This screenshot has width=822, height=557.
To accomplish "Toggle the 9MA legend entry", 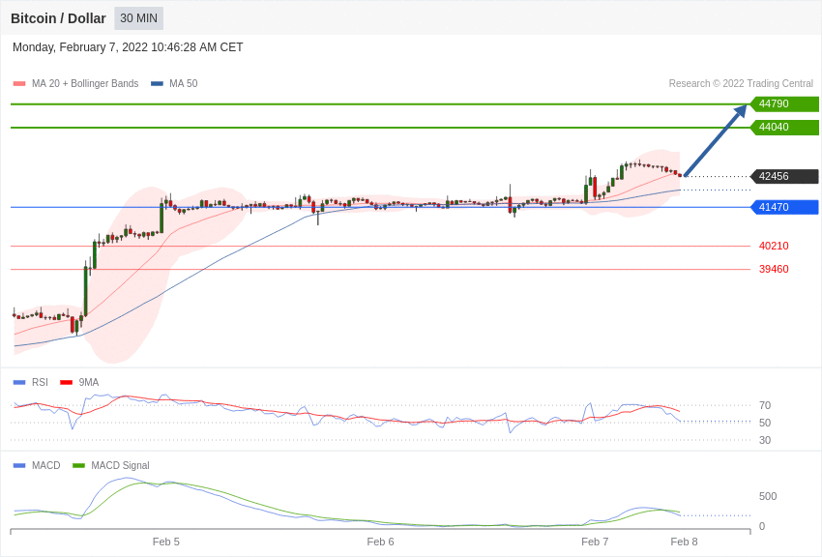I will (x=79, y=383).
